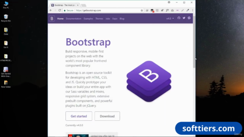244x137 pixels.
Task: Open Examples in navbar
Action: pos(88,19)
